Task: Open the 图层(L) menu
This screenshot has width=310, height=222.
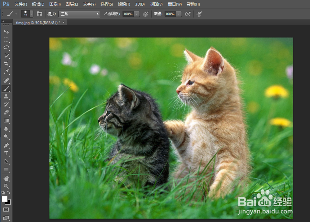Action: coord(72,4)
